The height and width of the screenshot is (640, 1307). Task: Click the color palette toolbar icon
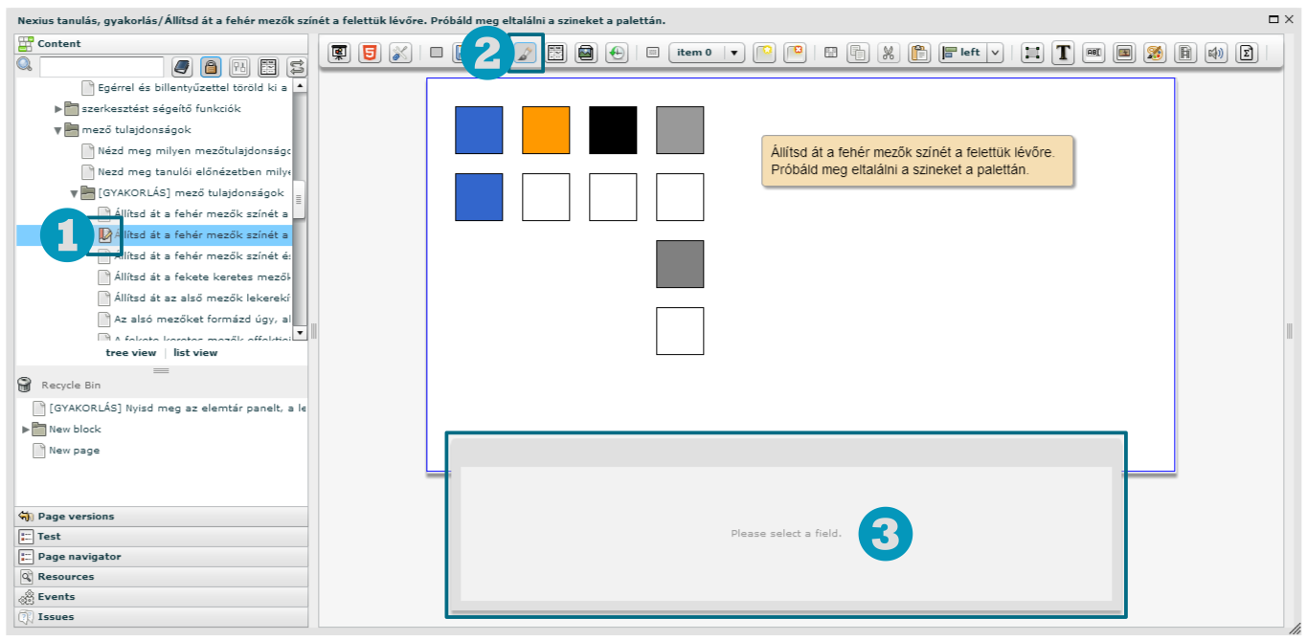1155,54
